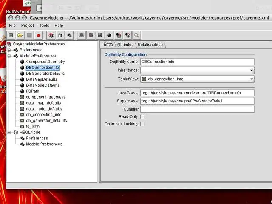The width and height of the screenshot is (272, 204).
Task: Collapse the ModelerPreferences data map node
Action: (9, 56)
